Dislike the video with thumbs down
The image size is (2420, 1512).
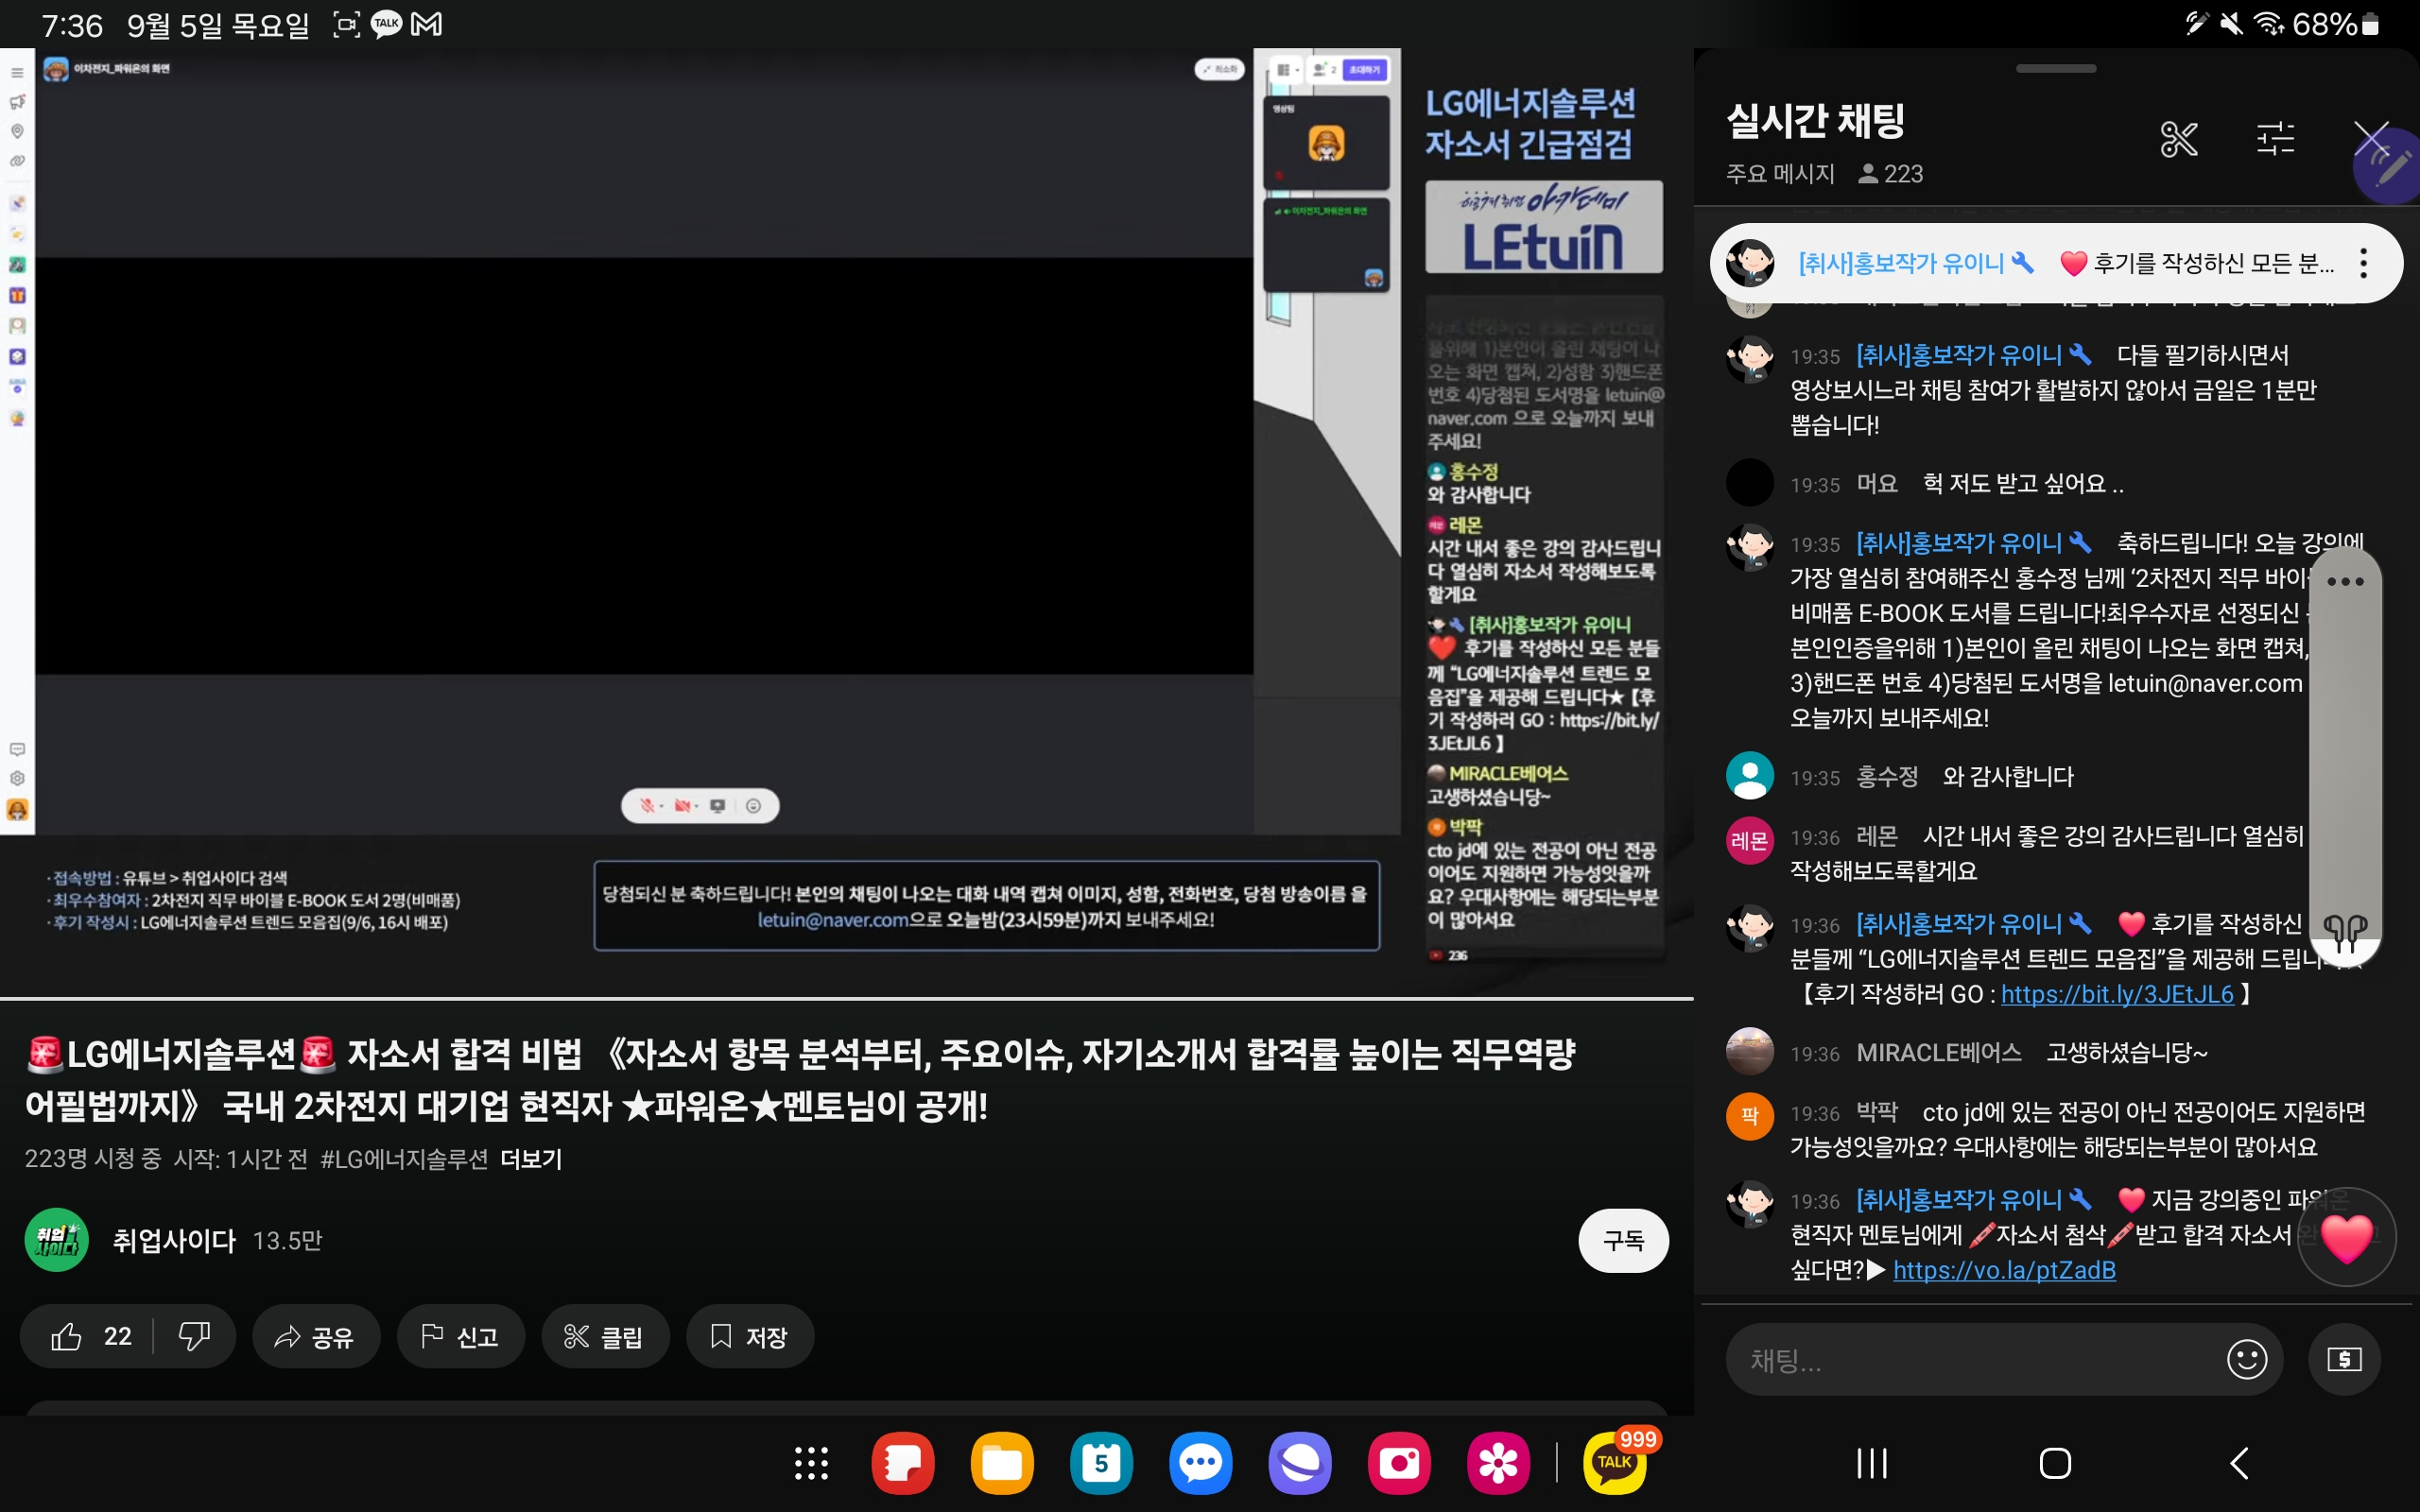(194, 1336)
